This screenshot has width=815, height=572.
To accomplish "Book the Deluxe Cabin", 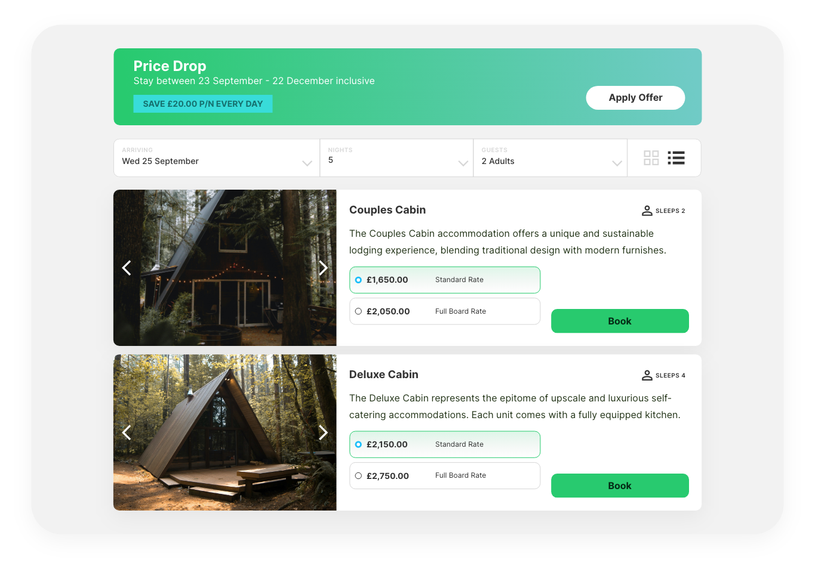I will (620, 486).
